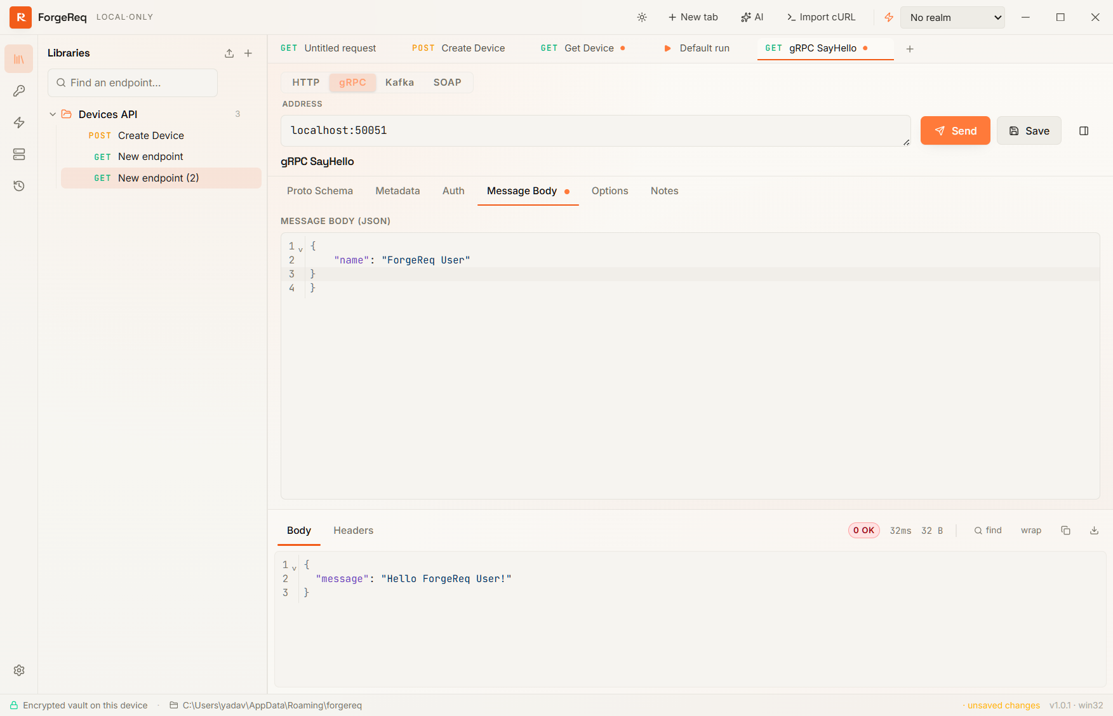
Task: Switch to the Proto Schema tab
Action: (320, 191)
